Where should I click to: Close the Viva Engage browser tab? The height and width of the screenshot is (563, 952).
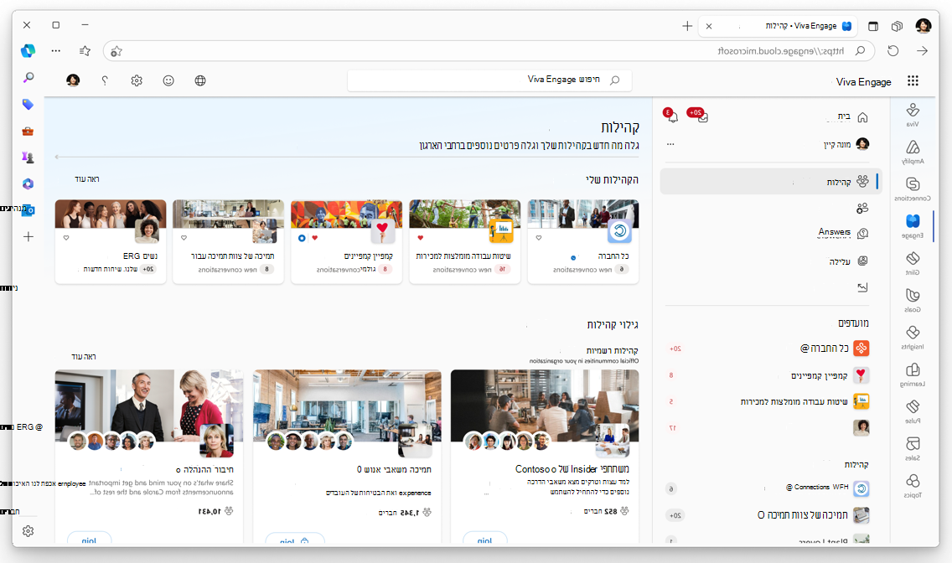pos(708,26)
